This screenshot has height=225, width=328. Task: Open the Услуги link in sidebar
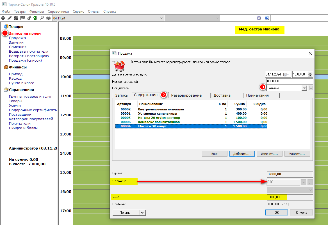(x=15, y=106)
